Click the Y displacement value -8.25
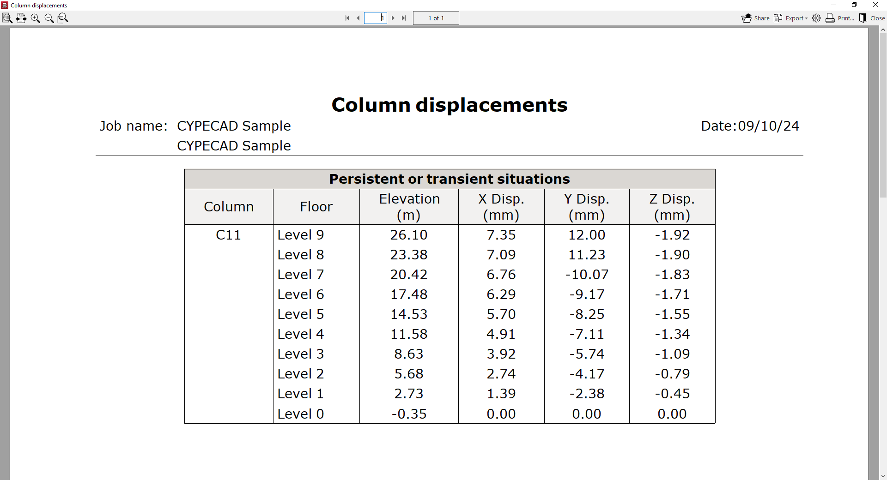This screenshot has height=480, width=887. click(587, 314)
